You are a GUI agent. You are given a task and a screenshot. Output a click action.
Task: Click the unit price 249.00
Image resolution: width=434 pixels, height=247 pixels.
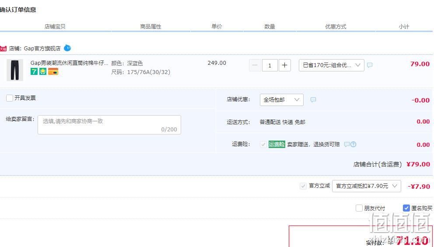[x=217, y=63]
